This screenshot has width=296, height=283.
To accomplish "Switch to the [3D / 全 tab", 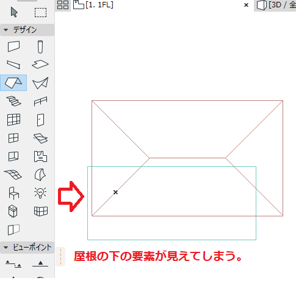I will click(276, 5).
